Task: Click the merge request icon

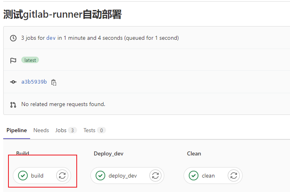Action: 13,104
